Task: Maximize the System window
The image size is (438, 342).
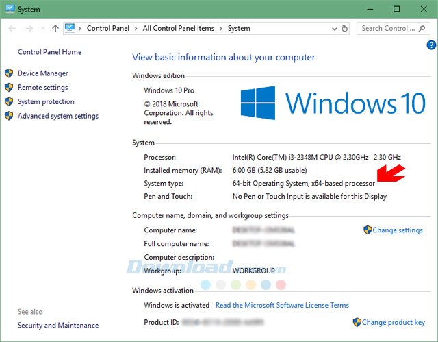Action: pyautogui.click(x=396, y=9)
